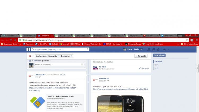Open Correo Webmail bookmark
Image resolution: width=199 pixels, height=112 pixels.
92,44
